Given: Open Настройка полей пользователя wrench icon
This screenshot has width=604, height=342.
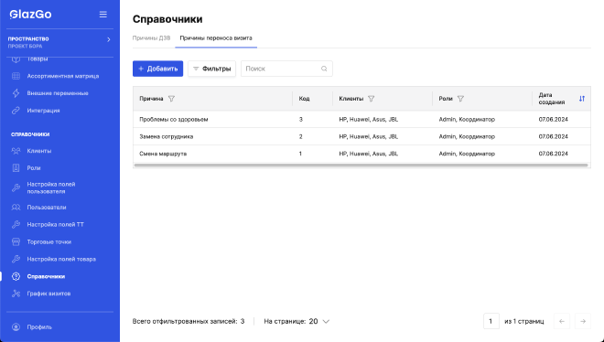Looking at the screenshot, I should (16, 187).
